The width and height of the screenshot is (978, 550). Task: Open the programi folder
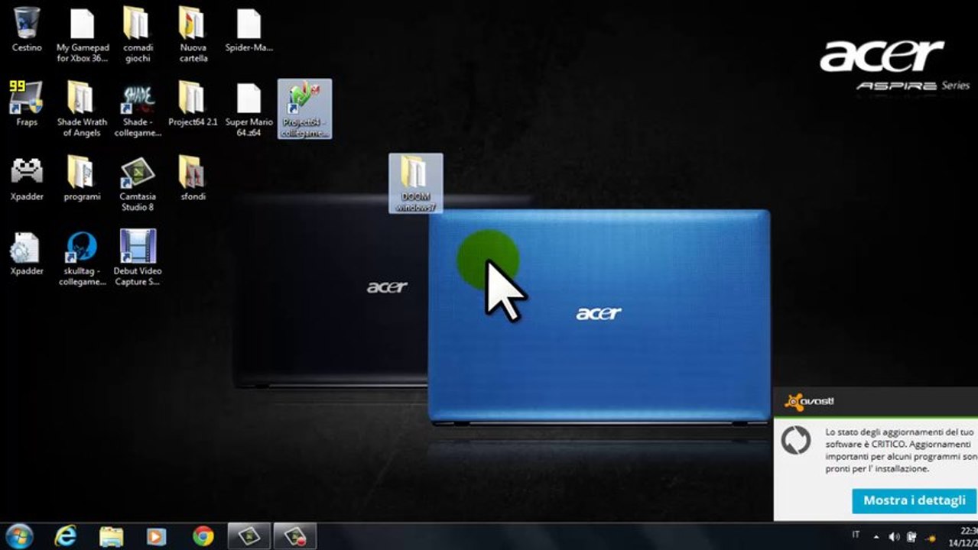[82, 178]
